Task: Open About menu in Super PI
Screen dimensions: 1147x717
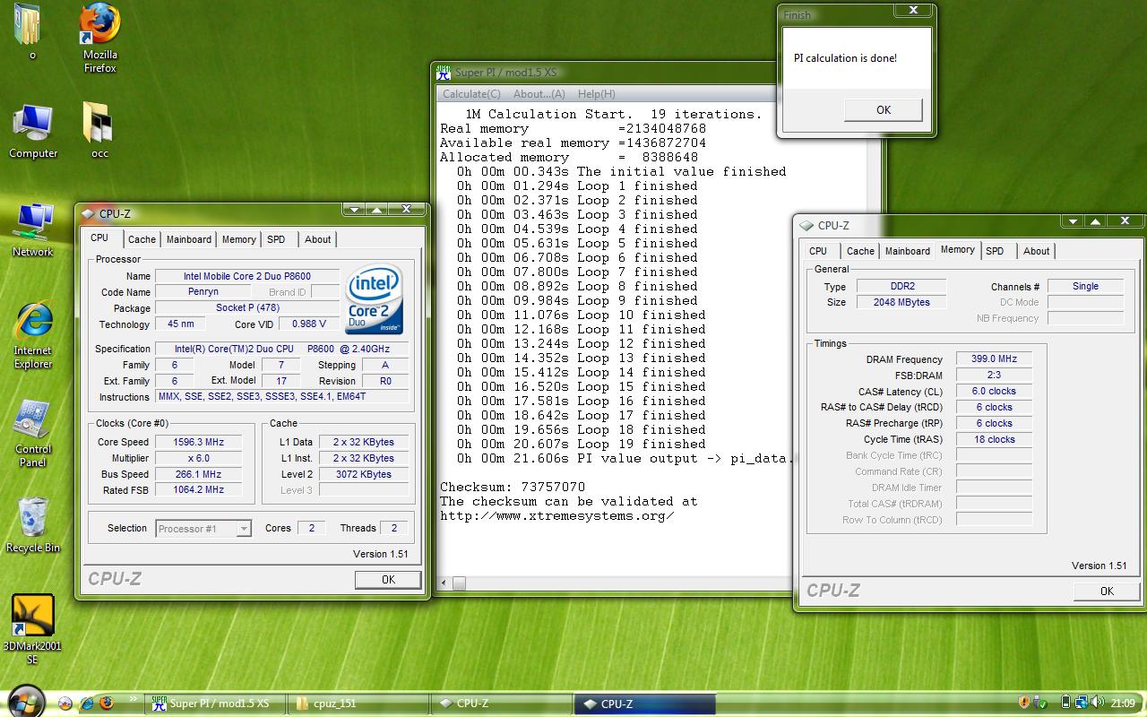Action: click(539, 93)
